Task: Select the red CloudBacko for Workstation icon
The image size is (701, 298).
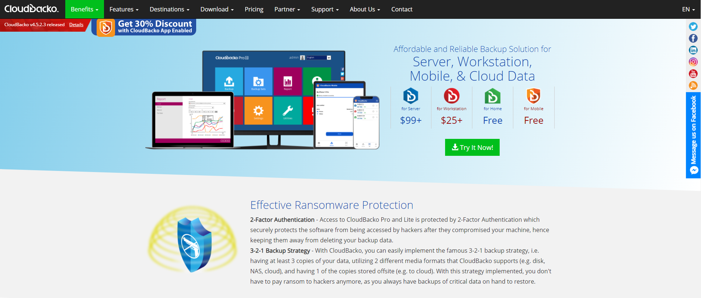Action: click(x=452, y=96)
